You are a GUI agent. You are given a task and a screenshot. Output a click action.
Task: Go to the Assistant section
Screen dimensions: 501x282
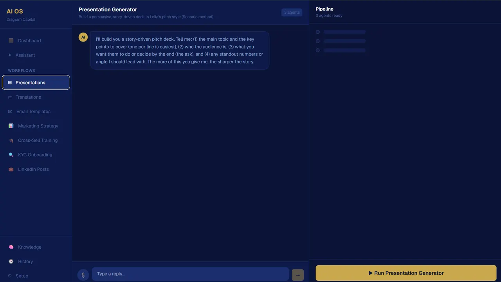tap(36, 55)
